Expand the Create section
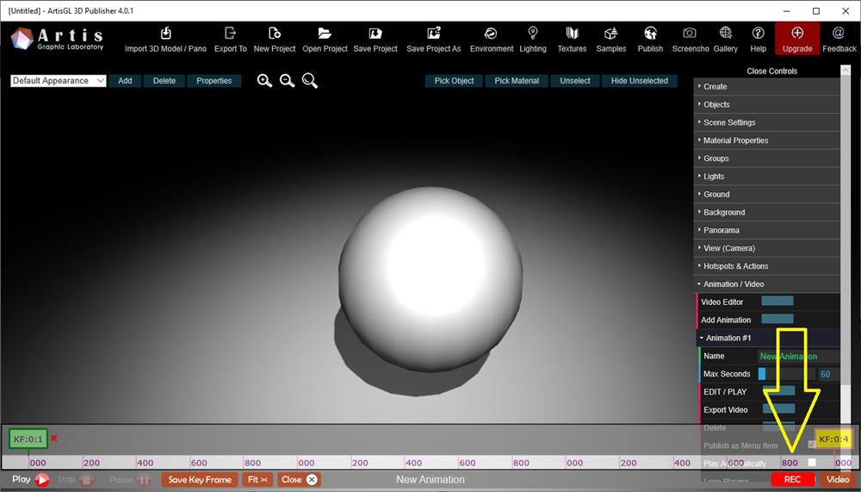 coord(767,86)
